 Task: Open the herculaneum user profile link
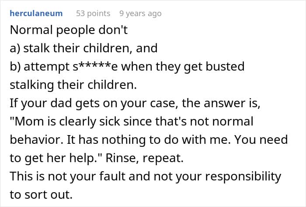pyautogui.click(x=36, y=13)
